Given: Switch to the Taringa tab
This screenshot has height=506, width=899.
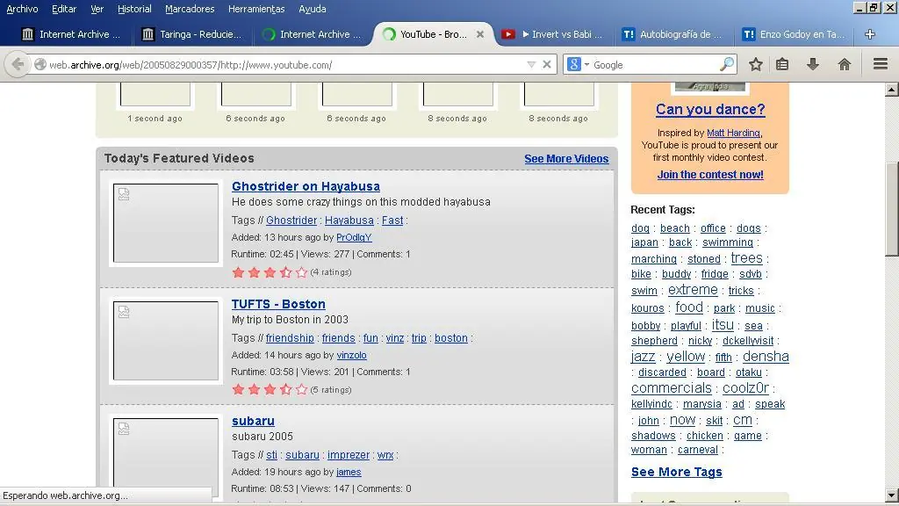Looking at the screenshot, I should (191, 34).
